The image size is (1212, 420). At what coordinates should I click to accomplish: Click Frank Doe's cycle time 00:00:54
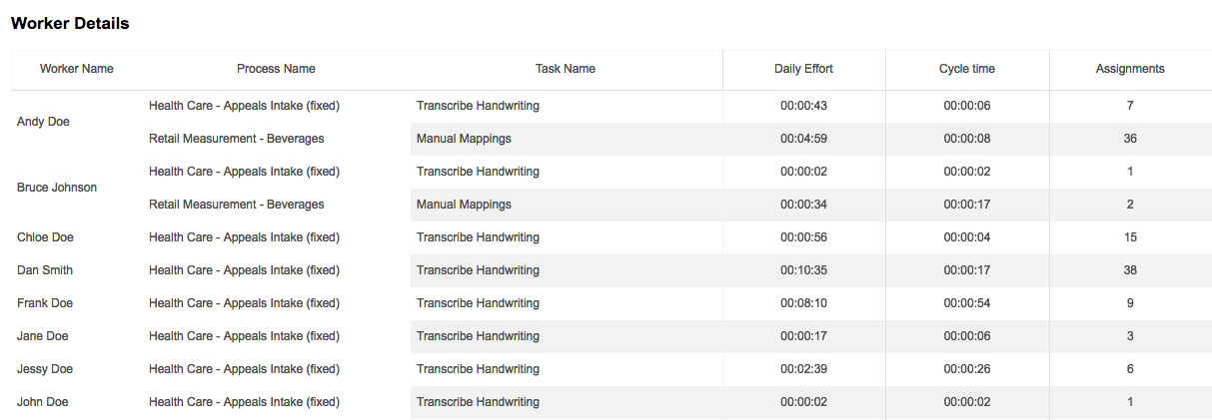[967, 303]
